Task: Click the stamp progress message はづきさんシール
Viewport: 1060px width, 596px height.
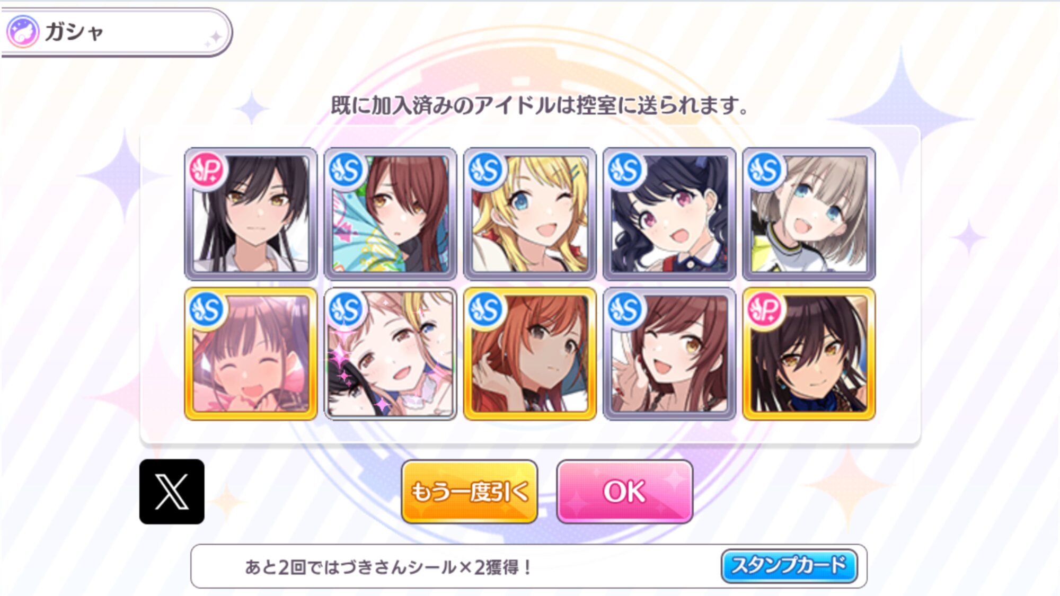Action: click(389, 567)
